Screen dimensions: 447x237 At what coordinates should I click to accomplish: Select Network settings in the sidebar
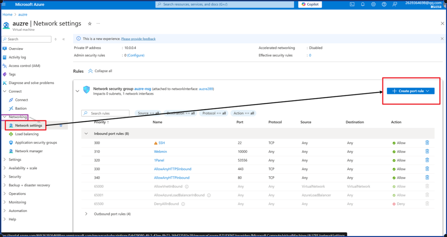(x=29, y=125)
